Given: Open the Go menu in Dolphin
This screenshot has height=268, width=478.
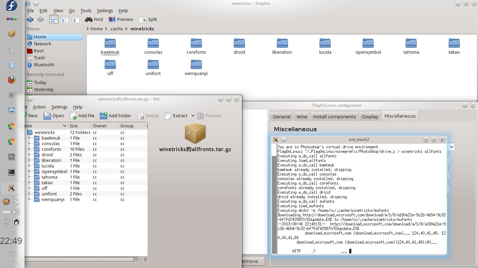Looking at the screenshot, I should (72, 11).
